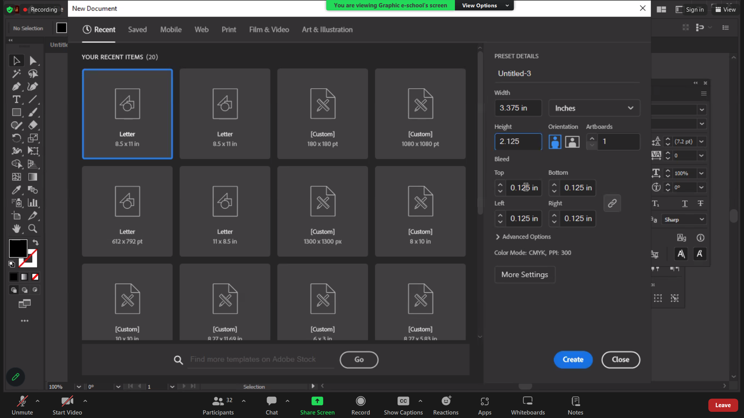The image size is (744, 418).
Task: Change screen mode button
Action: pyautogui.click(x=24, y=304)
